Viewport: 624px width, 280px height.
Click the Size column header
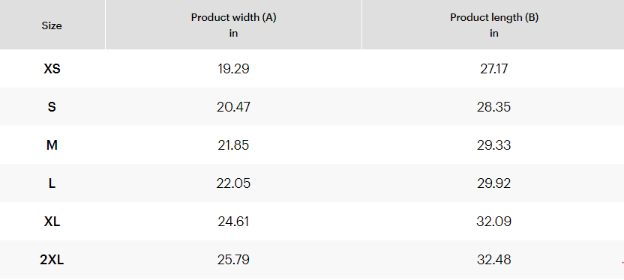[x=52, y=25]
